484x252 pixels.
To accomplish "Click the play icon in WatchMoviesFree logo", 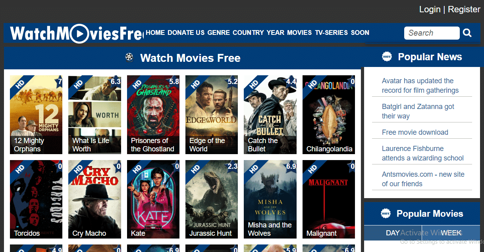I will [80, 34].
